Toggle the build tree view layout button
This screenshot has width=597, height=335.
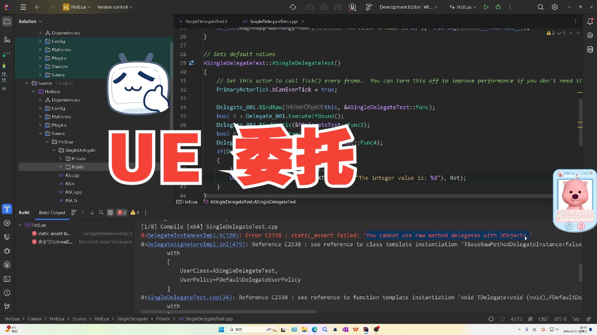point(110,212)
